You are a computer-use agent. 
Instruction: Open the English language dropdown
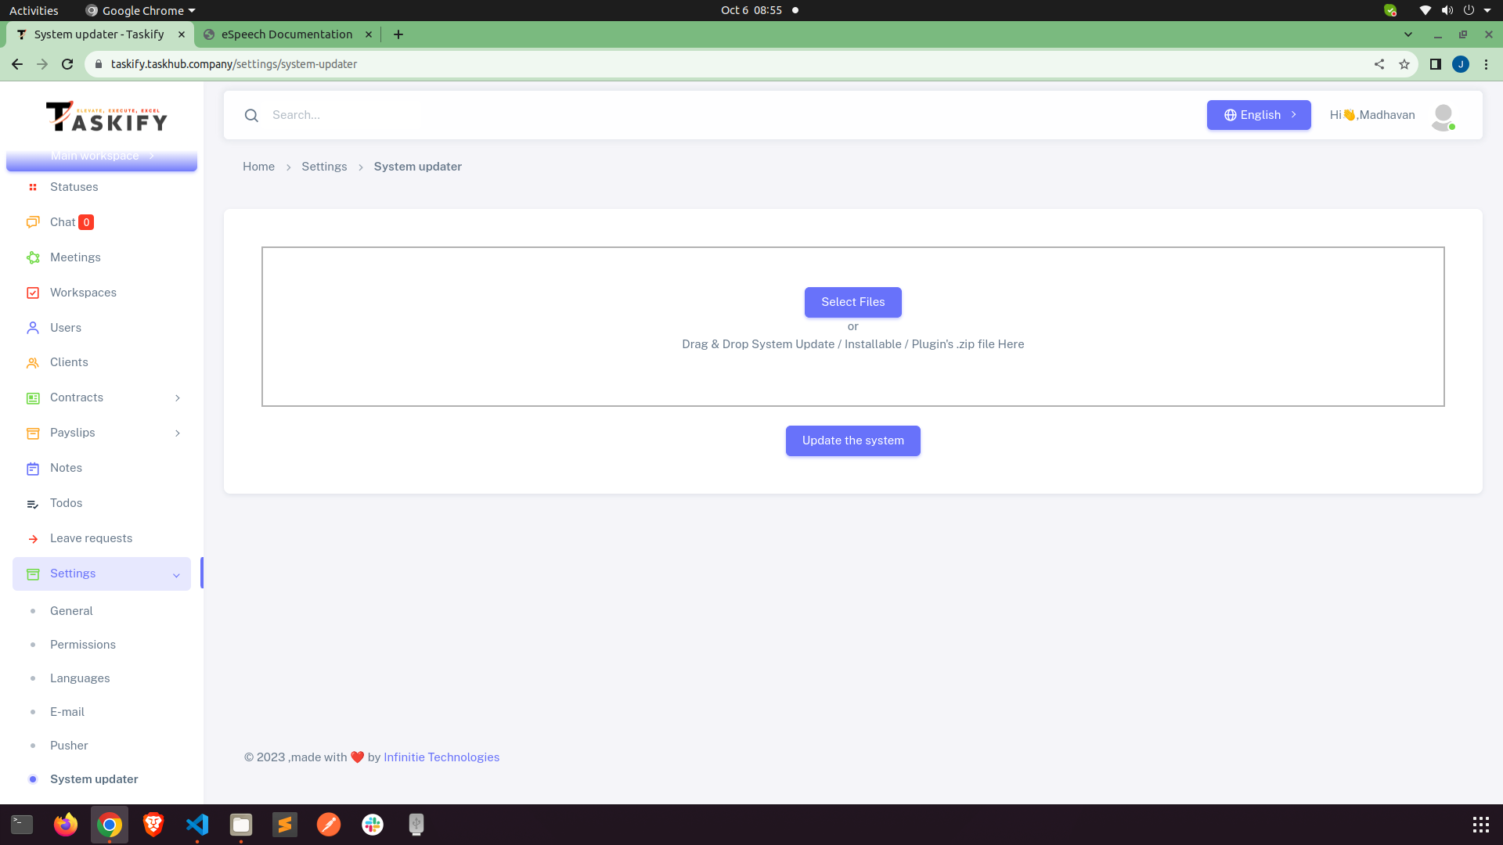point(1259,115)
